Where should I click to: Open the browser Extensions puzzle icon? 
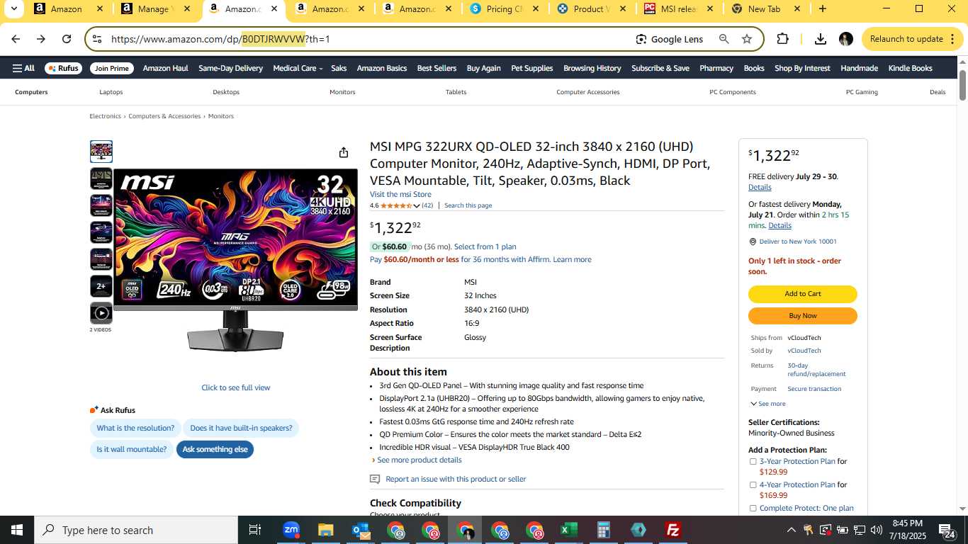click(x=782, y=39)
